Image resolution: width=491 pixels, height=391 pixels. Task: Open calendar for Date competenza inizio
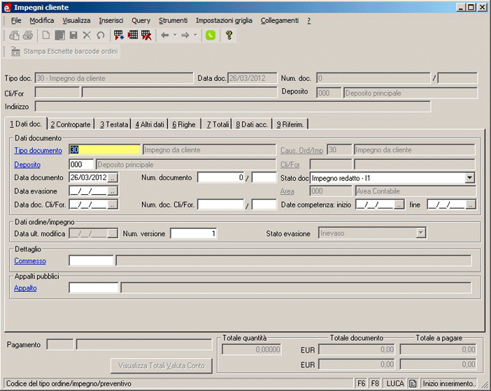click(399, 205)
